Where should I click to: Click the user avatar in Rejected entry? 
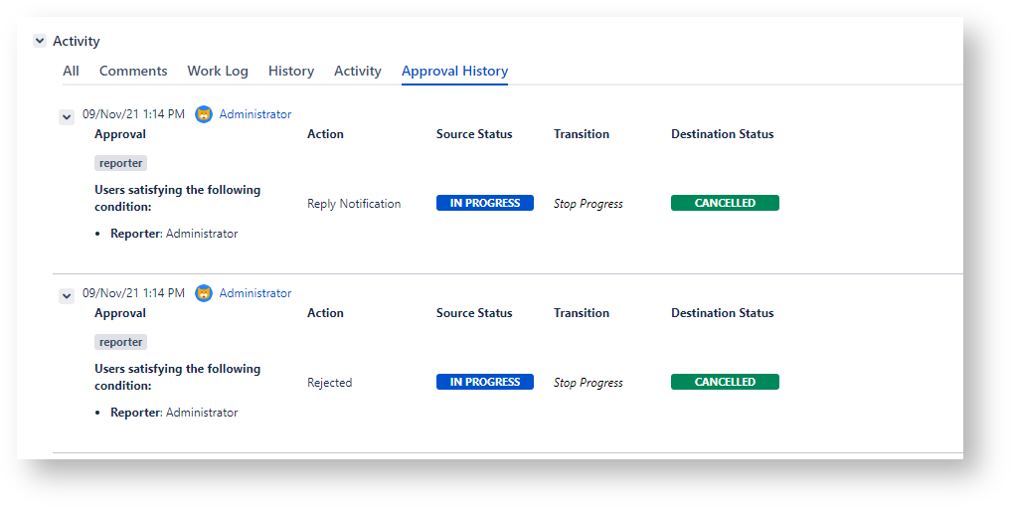(x=204, y=293)
